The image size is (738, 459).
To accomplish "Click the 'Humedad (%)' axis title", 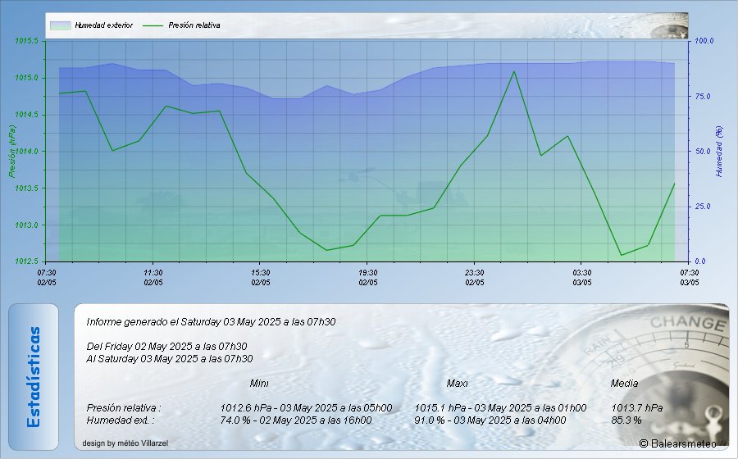I will 718,152.
